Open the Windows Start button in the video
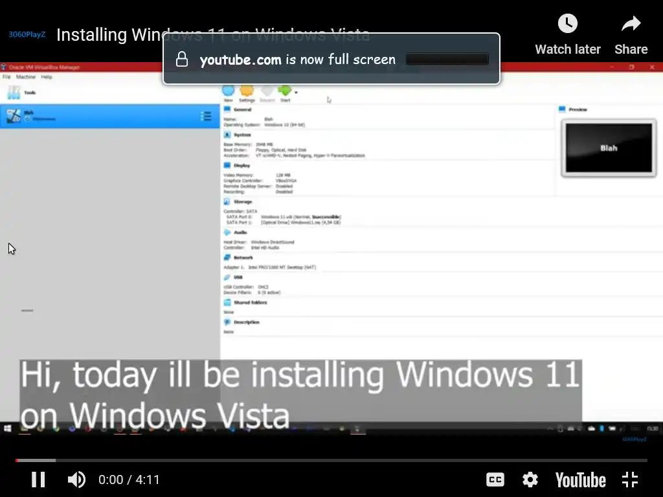This screenshot has width=663, height=497. pyautogui.click(x=7, y=429)
